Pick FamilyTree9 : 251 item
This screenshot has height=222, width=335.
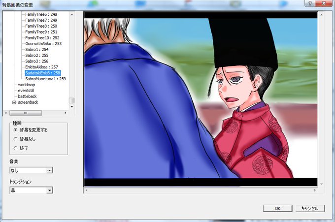click(x=41, y=32)
